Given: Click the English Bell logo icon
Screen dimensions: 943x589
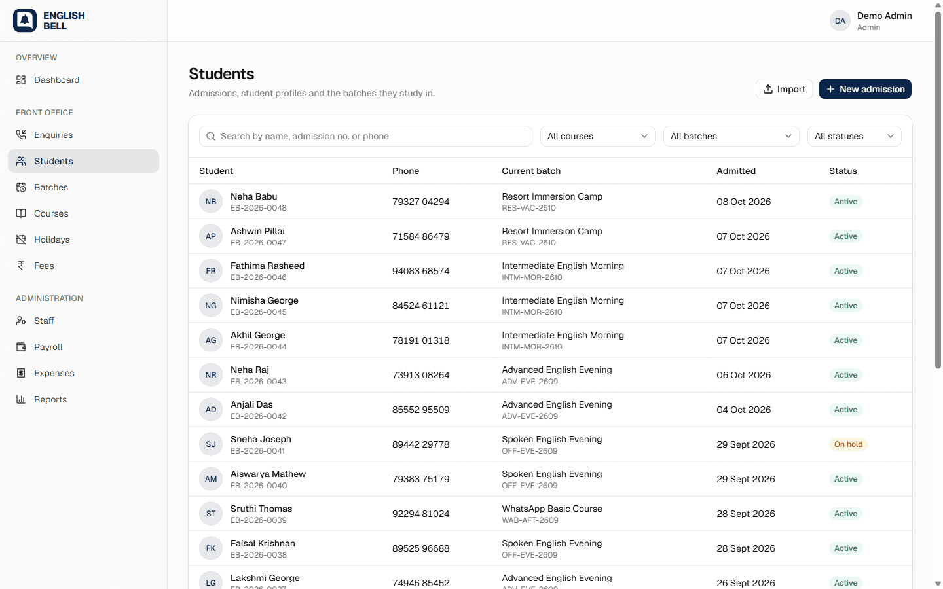Looking at the screenshot, I should (x=25, y=21).
